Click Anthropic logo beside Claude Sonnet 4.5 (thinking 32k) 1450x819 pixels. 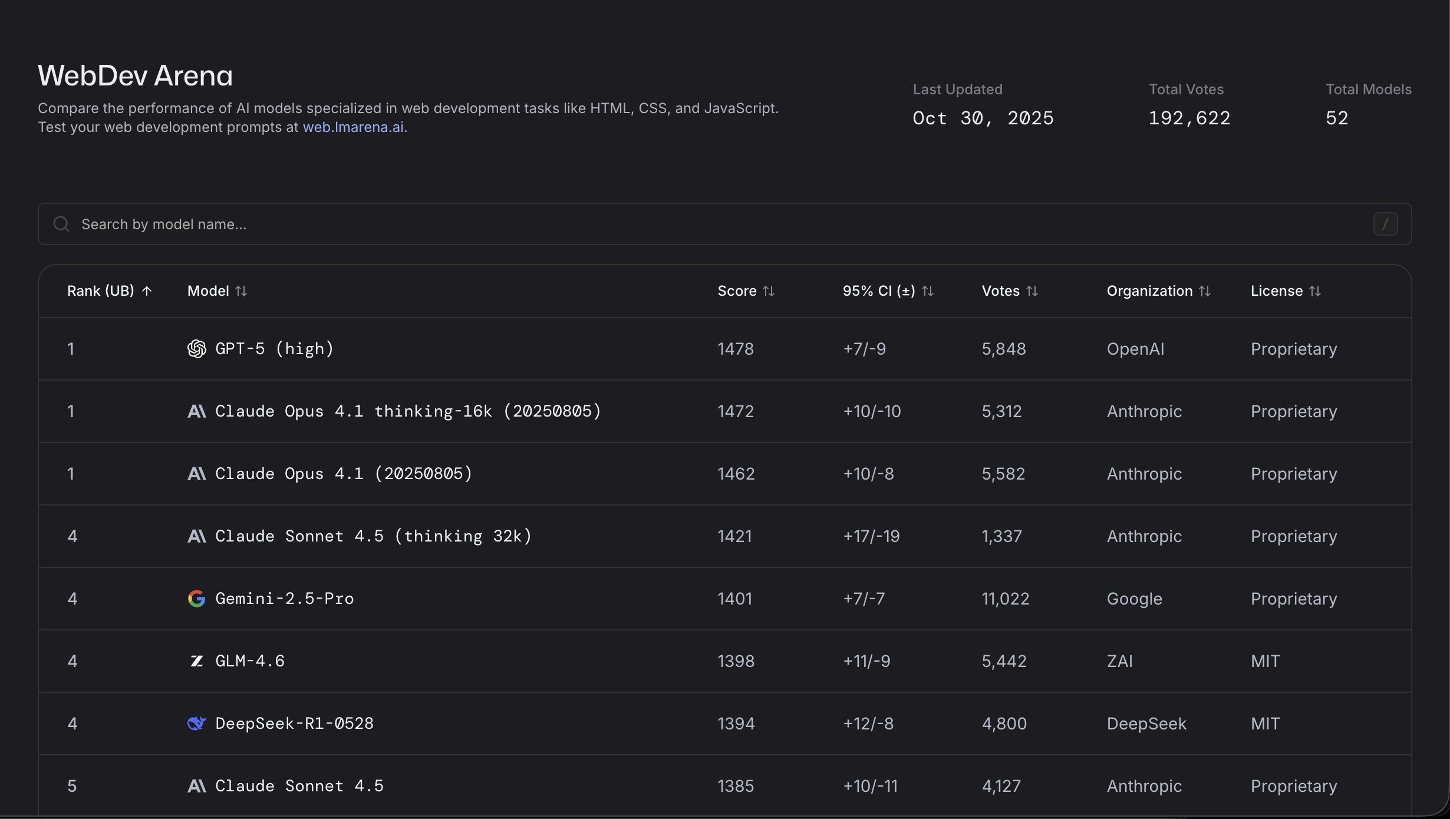click(x=196, y=536)
